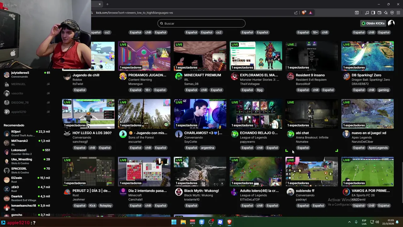403x227 pixels.
Task: Open the Brave Wallet icon
Action: tap(379, 13)
